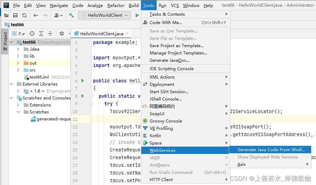
Task: Navigate back with the left arrow
Action: coord(36,15)
